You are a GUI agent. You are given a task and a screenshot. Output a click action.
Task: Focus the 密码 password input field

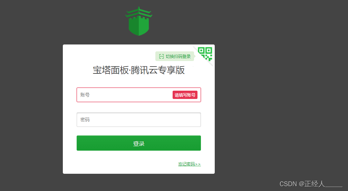[x=139, y=120]
